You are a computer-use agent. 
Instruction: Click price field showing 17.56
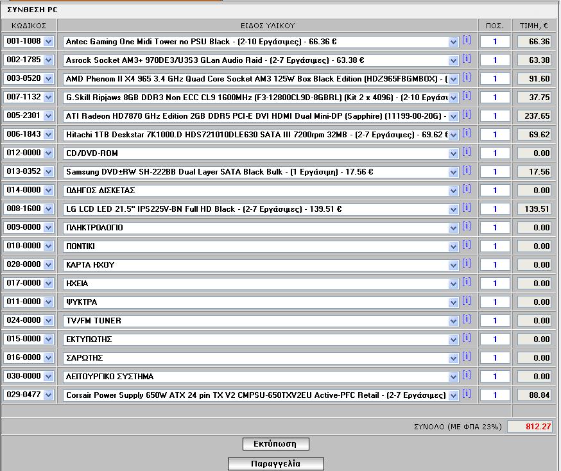(534, 172)
